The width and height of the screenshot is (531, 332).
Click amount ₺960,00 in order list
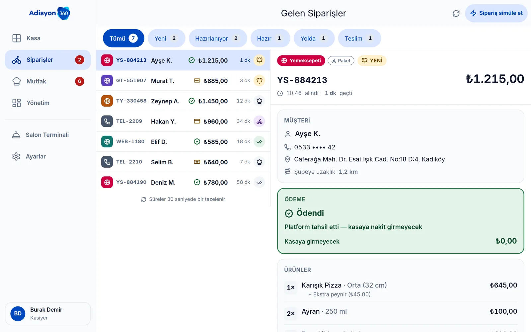click(216, 122)
